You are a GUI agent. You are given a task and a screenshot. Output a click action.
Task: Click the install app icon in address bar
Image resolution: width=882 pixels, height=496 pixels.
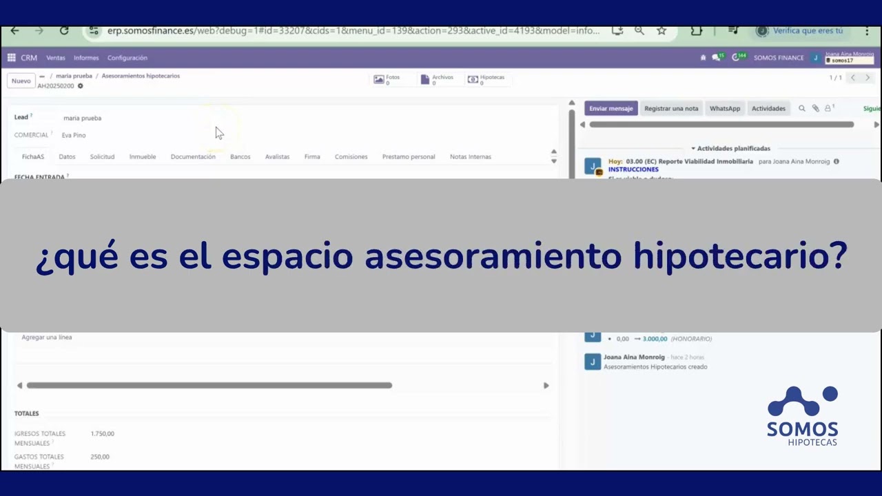pyautogui.click(x=617, y=31)
